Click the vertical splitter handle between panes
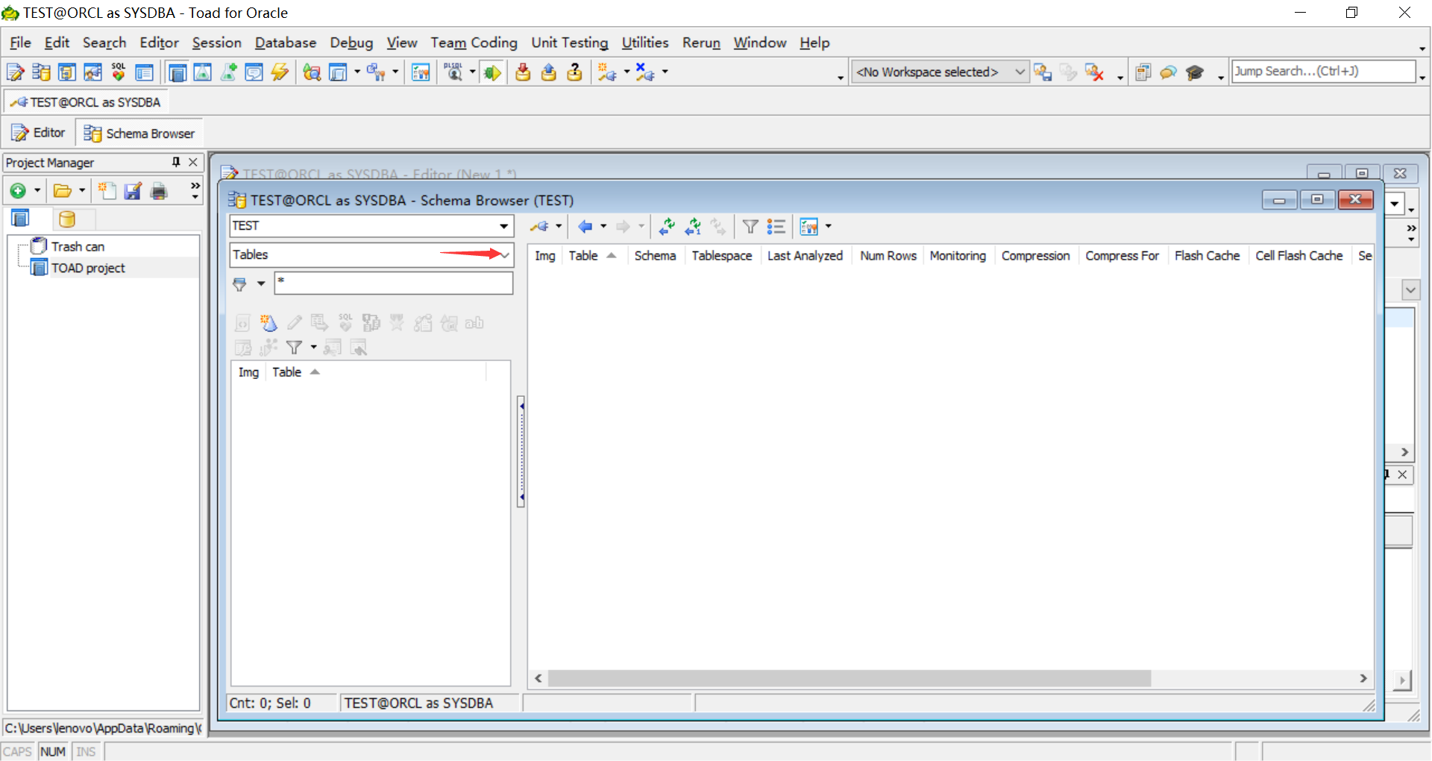Viewport: 1432px width, 761px height. 521,451
